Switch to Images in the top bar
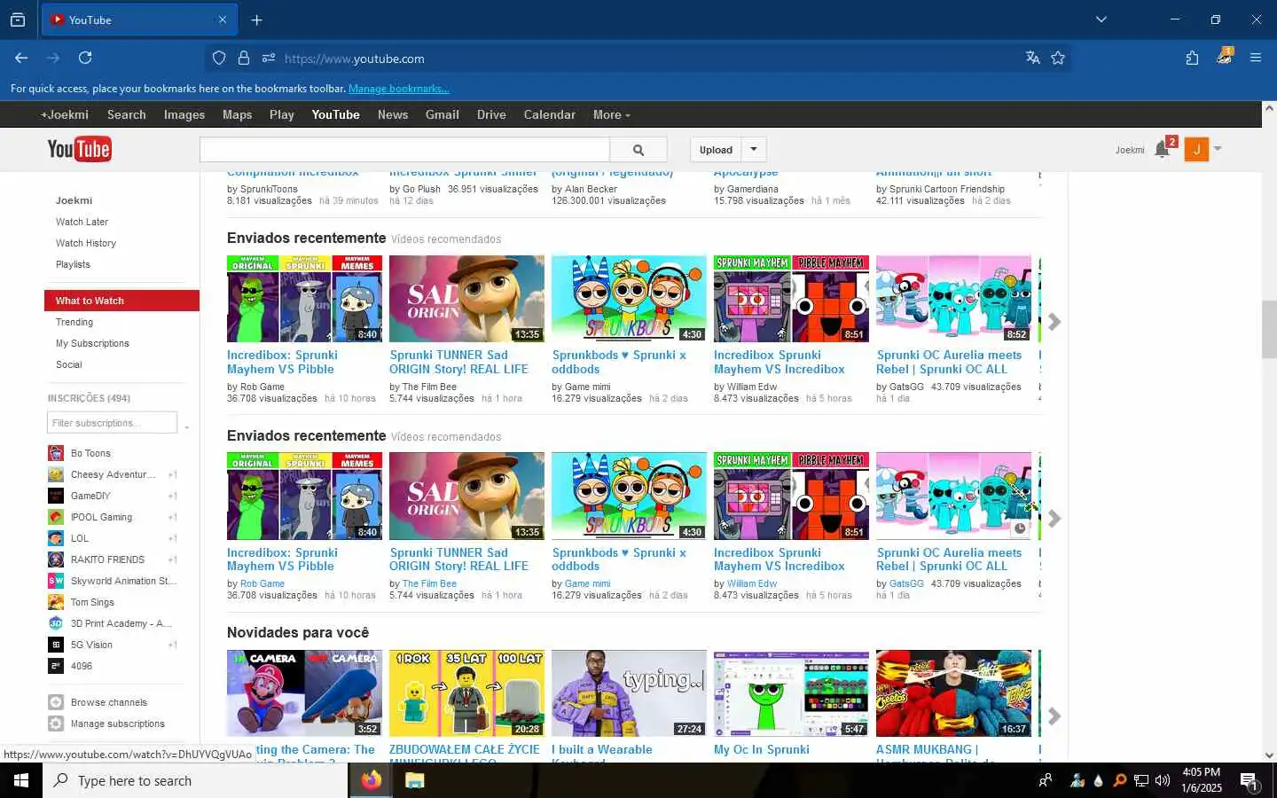This screenshot has width=1277, height=798. (x=184, y=114)
